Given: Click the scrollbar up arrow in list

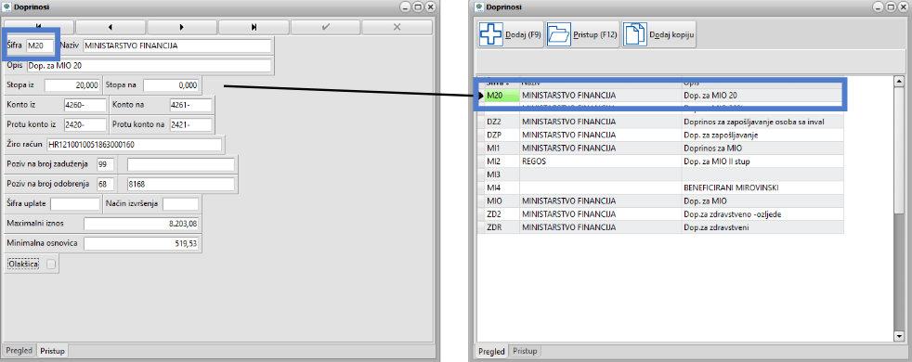Looking at the screenshot, I should click(899, 82).
